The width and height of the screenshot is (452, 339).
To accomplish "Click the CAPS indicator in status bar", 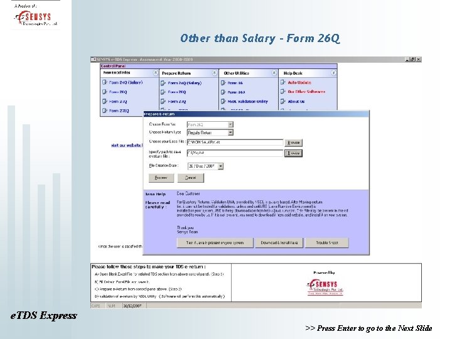I will click(x=95, y=306).
